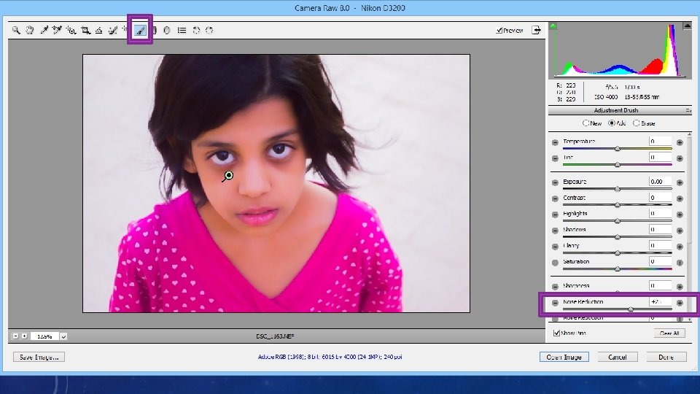This screenshot has height=394, width=700.
Task: Click the Open Image button
Action: pyautogui.click(x=564, y=357)
